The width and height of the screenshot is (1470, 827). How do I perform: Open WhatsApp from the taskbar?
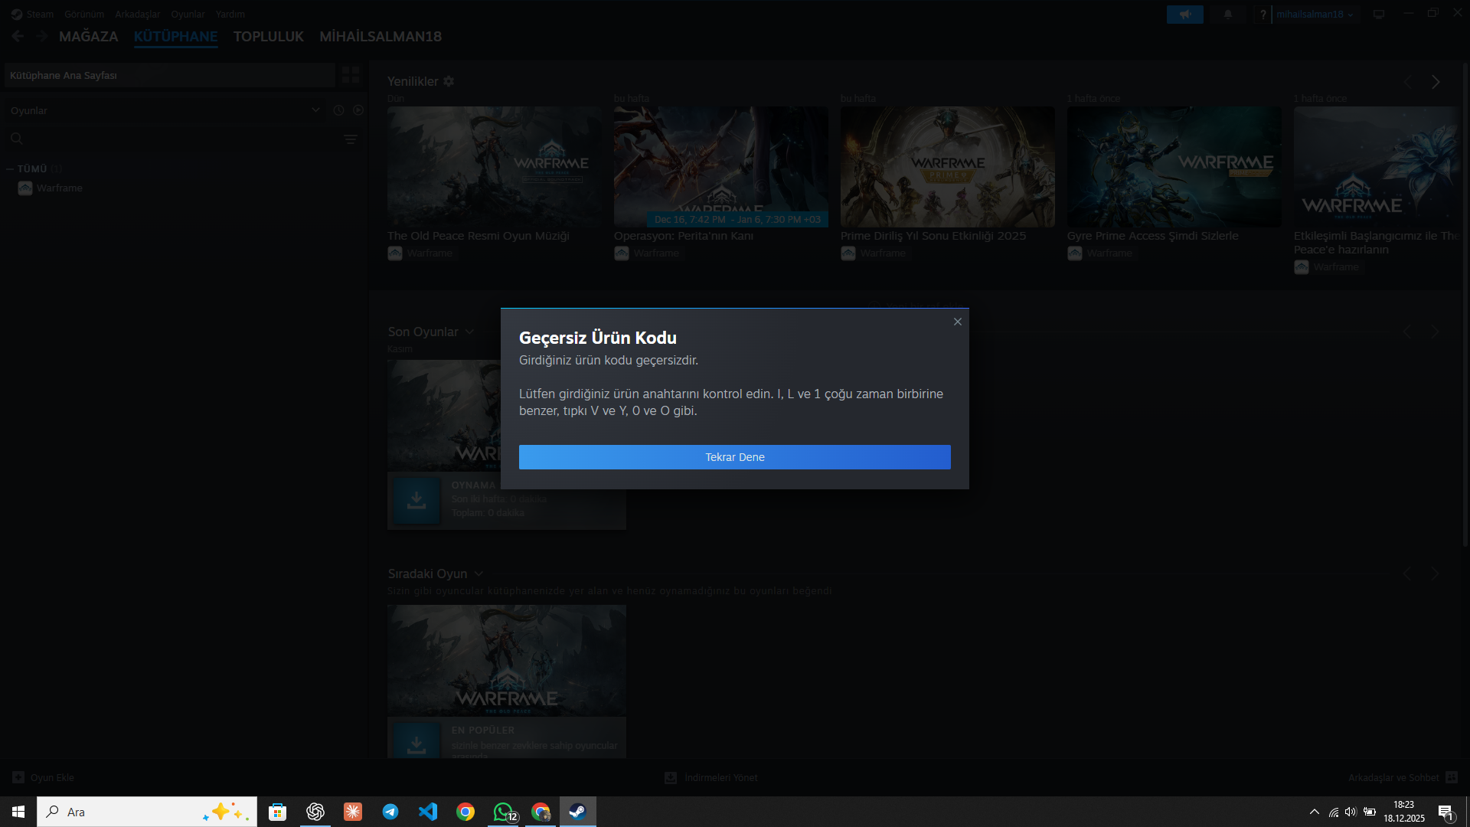click(x=503, y=812)
